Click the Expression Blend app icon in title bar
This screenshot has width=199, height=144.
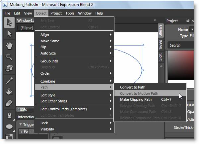point(5,5)
